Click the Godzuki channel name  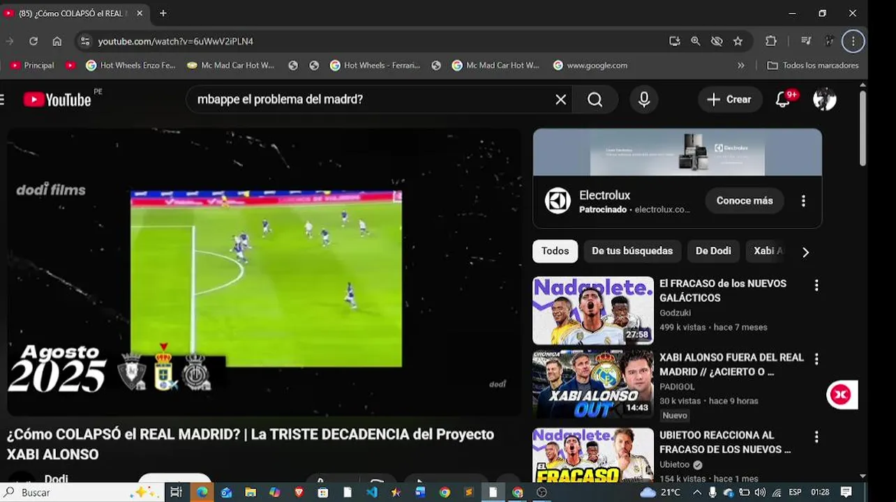675,313
